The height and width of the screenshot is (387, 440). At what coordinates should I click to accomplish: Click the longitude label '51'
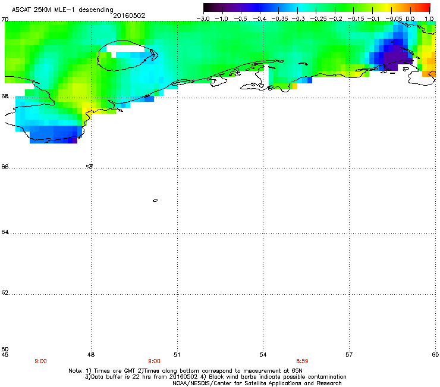point(177,355)
